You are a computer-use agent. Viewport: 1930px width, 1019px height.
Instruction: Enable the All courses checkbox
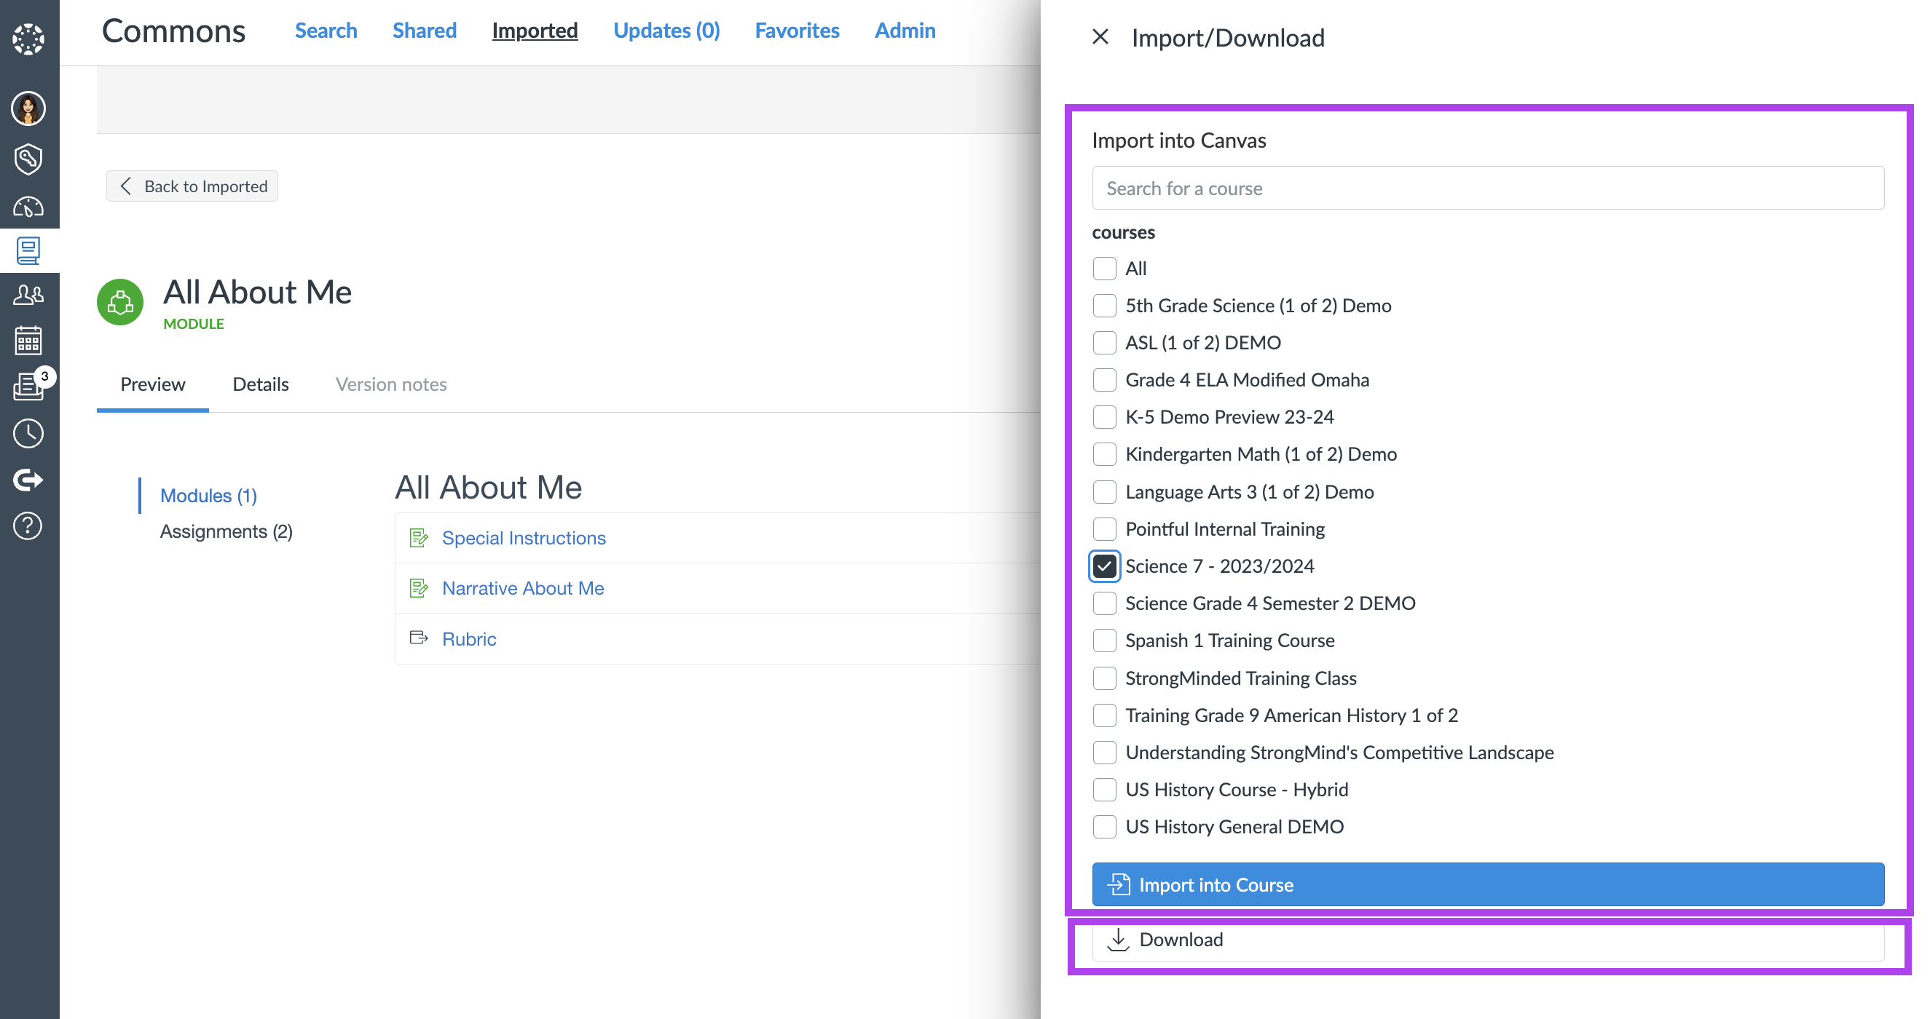click(1106, 266)
